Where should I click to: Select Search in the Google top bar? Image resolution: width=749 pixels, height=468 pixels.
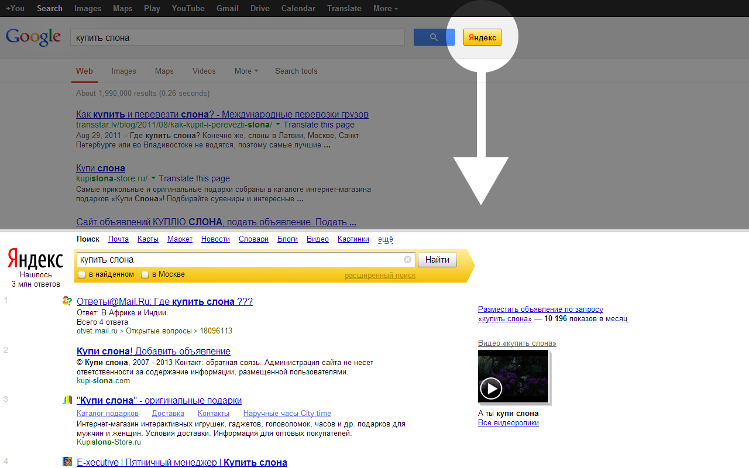pos(50,8)
